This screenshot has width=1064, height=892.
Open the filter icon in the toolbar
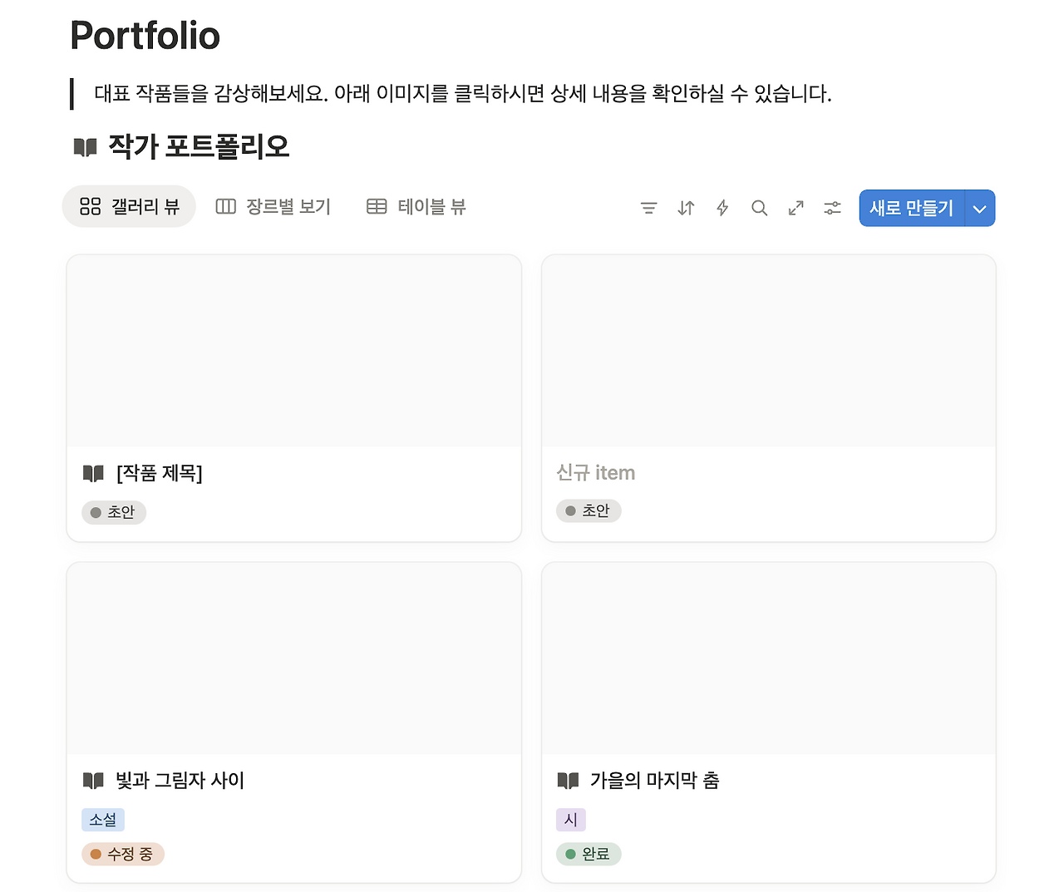(648, 208)
